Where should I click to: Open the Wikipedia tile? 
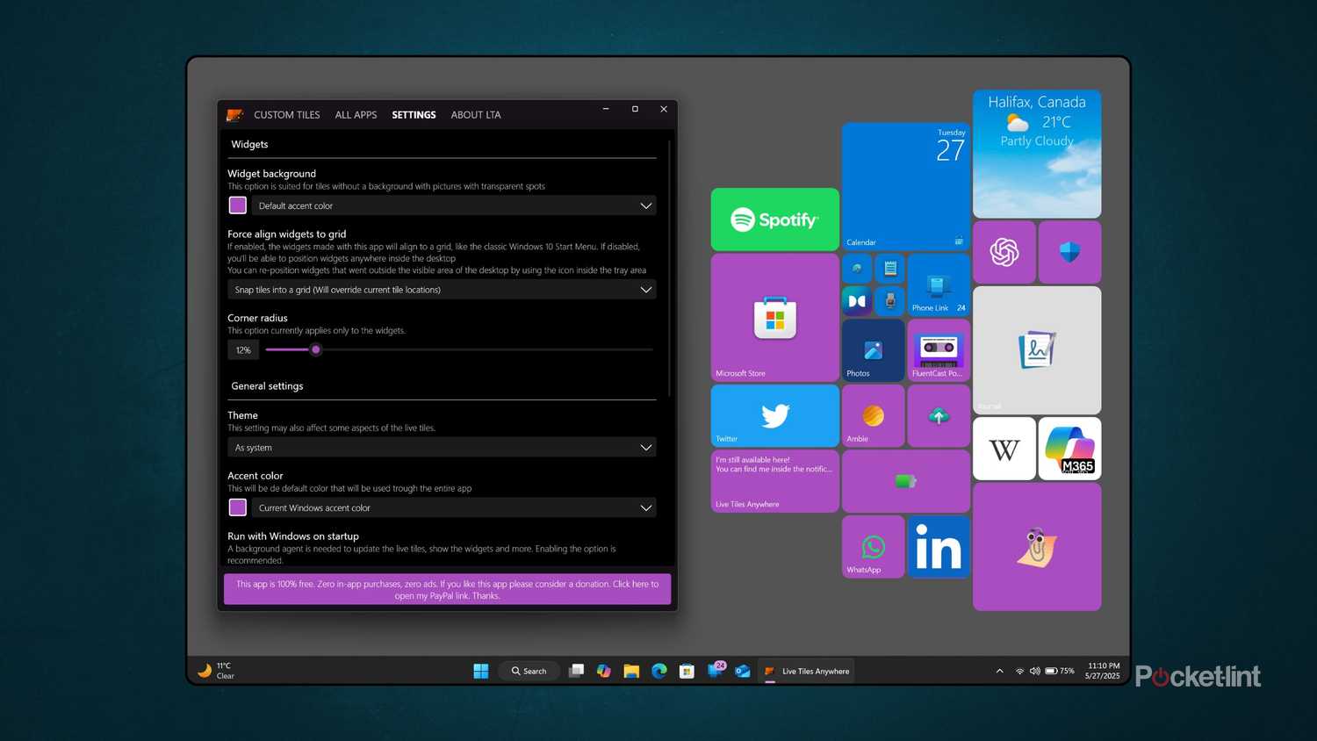pyautogui.click(x=1004, y=449)
